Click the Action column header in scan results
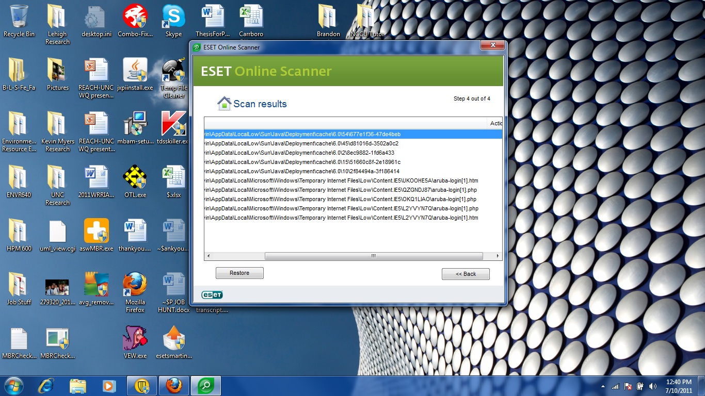This screenshot has height=396, width=705. [x=495, y=123]
